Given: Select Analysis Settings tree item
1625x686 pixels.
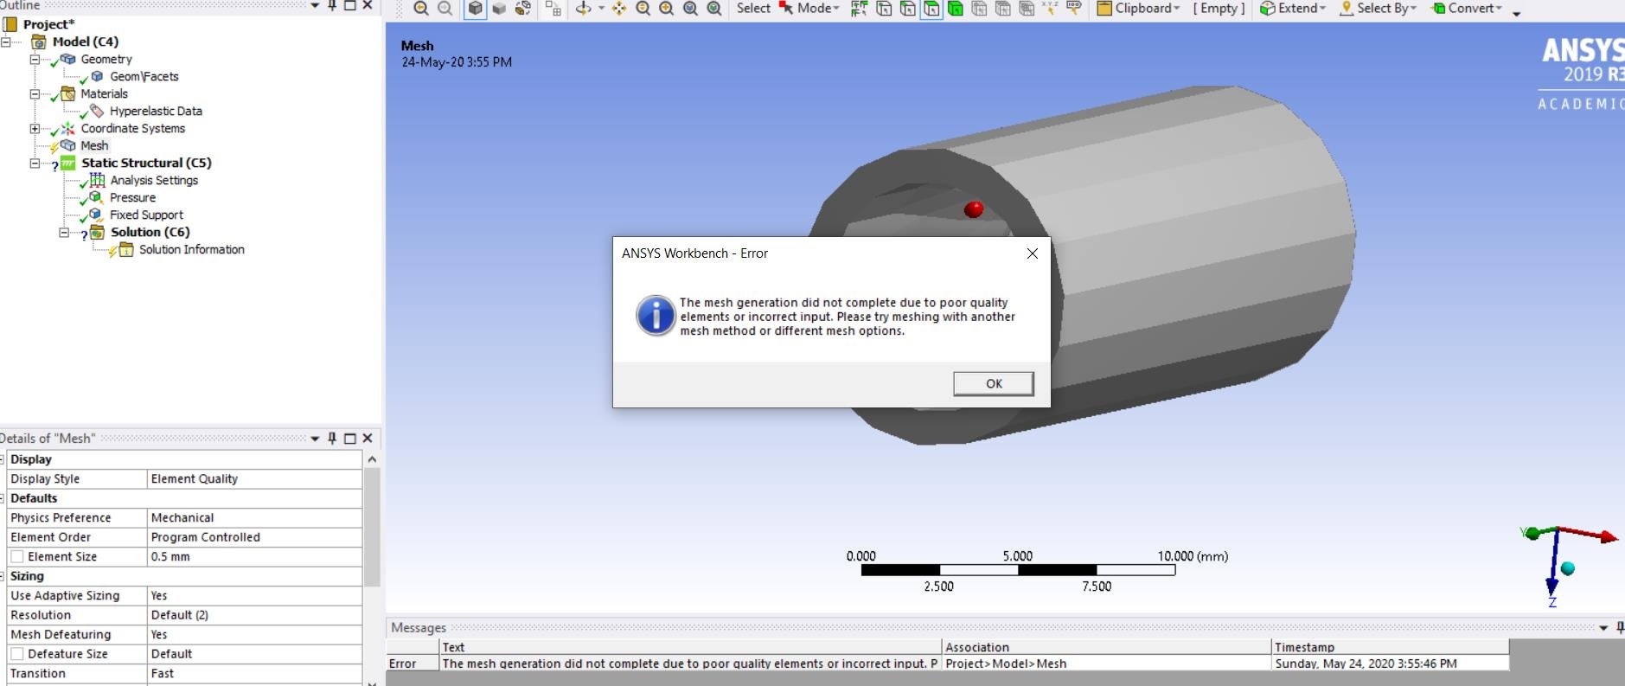Looking at the screenshot, I should [x=154, y=180].
